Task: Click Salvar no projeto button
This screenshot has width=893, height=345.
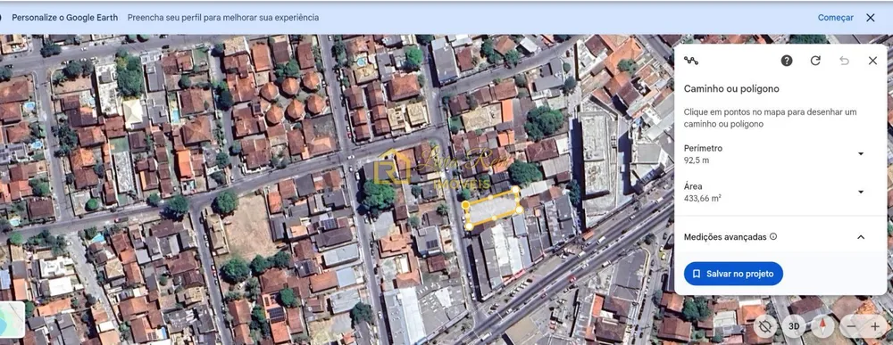Action: (733, 274)
